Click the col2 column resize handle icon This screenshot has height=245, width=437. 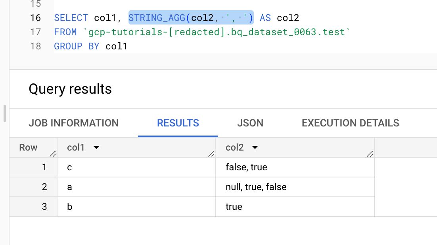[370, 154]
